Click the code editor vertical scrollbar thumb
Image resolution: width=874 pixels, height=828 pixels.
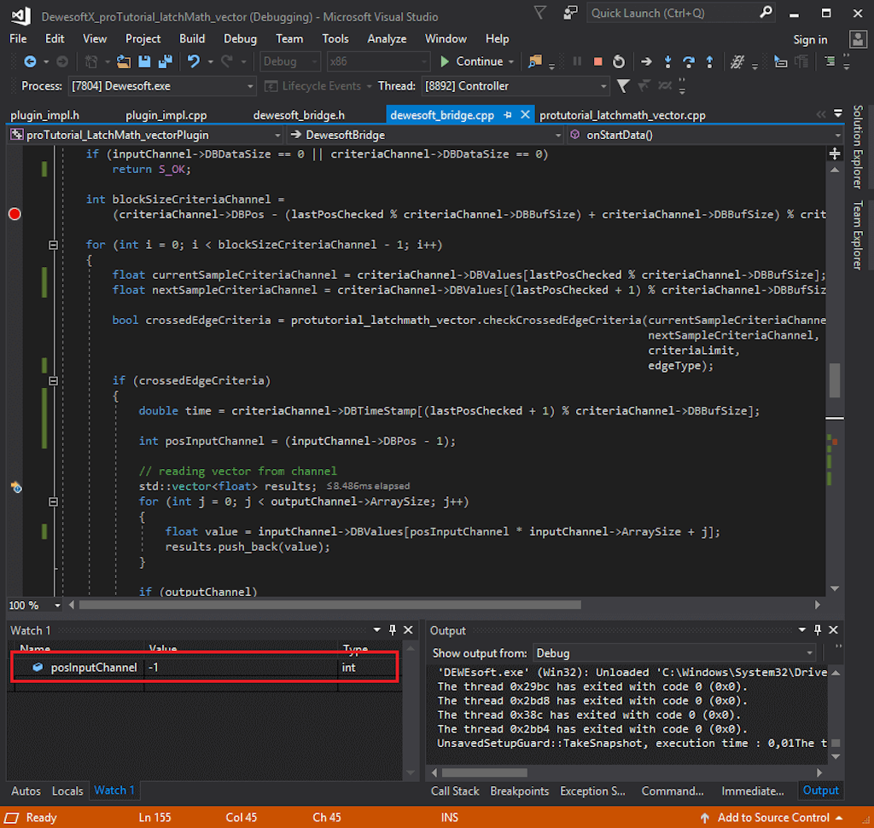835,380
